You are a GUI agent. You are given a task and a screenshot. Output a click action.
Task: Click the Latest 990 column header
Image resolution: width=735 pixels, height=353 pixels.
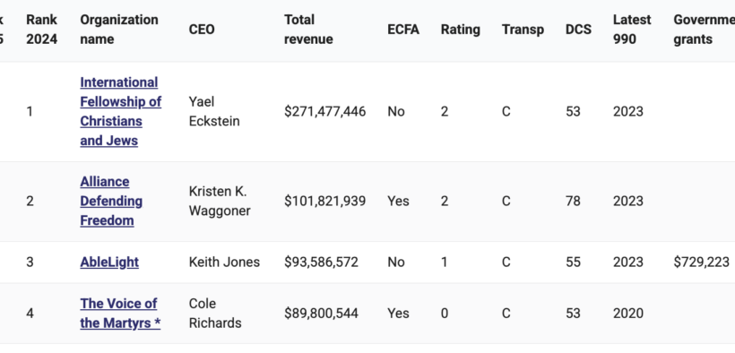coord(632,30)
